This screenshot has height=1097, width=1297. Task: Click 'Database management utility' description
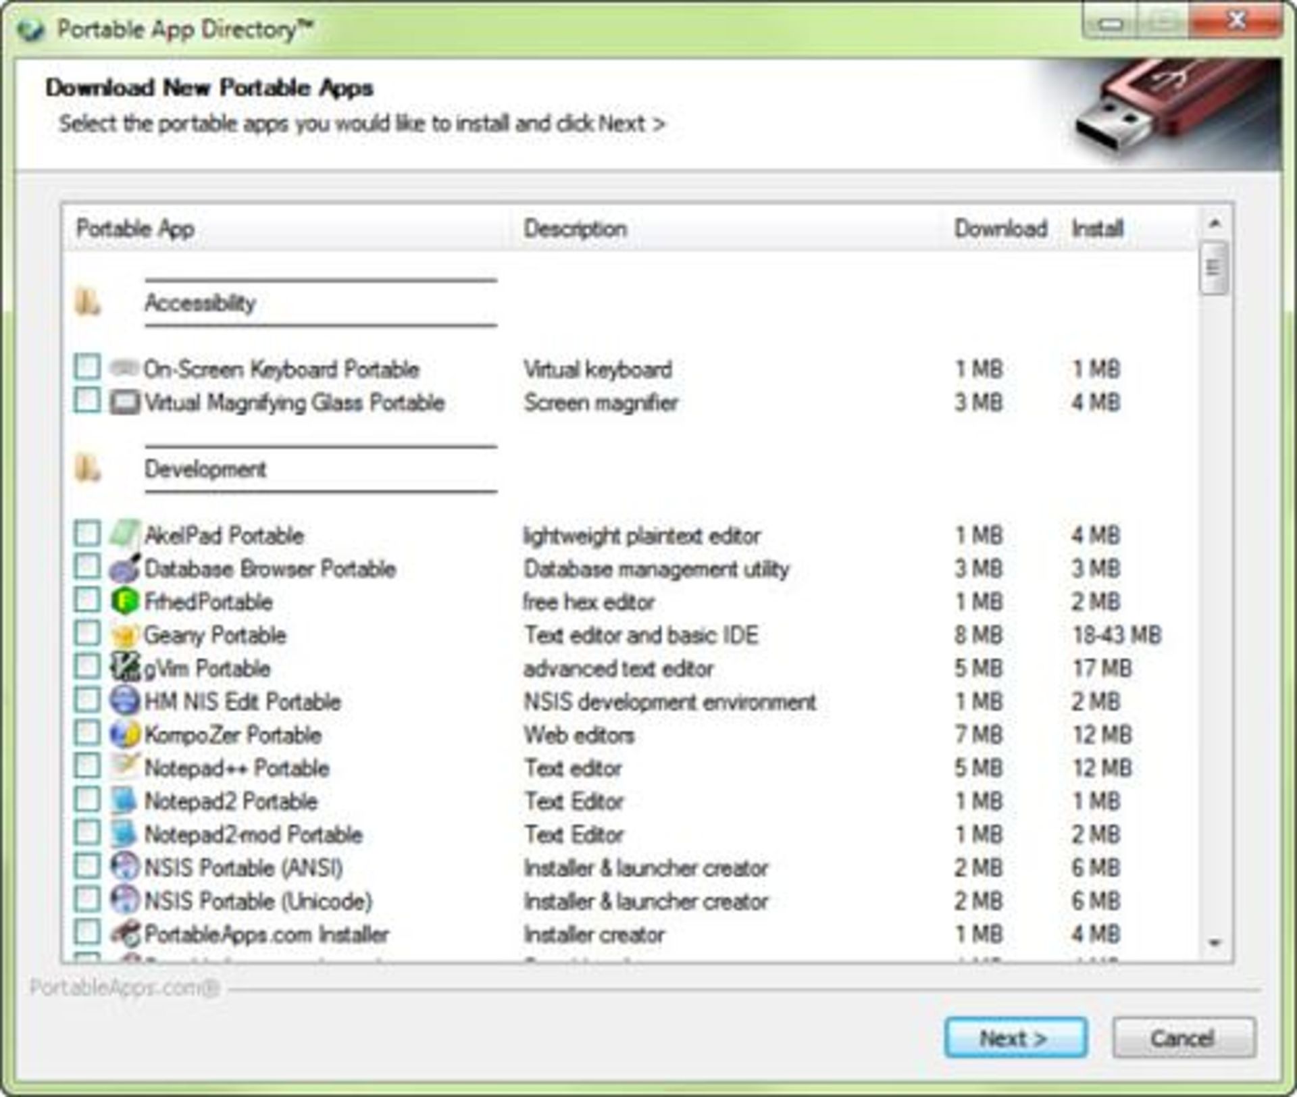[x=657, y=569]
